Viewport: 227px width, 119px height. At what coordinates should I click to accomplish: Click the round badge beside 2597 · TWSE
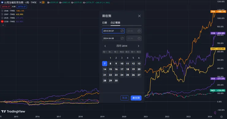(2, 14)
